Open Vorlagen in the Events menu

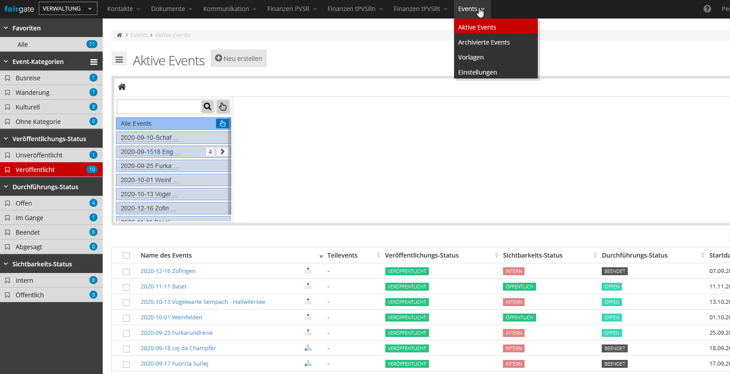point(471,57)
